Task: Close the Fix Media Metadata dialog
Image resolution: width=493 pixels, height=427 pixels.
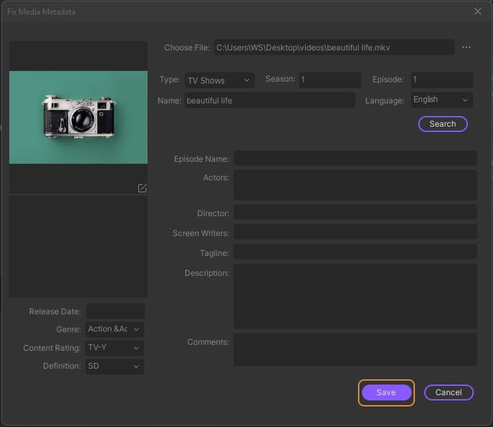Action: pos(478,11)
